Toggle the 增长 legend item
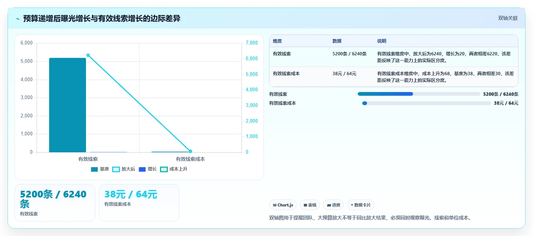 pyautogui.click(x=148, y=169)
